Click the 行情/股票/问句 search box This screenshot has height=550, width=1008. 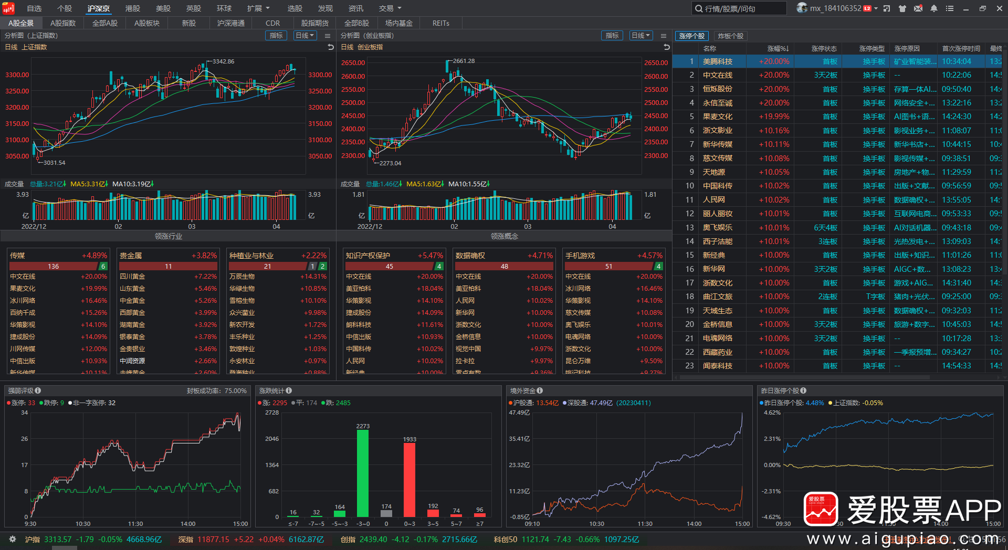[x=739, y=8]
